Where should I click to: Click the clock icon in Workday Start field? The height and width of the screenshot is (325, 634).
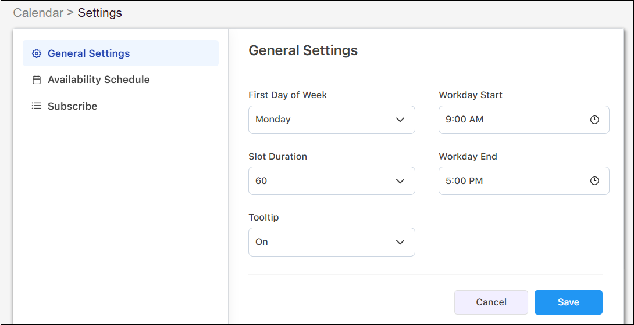594,120
